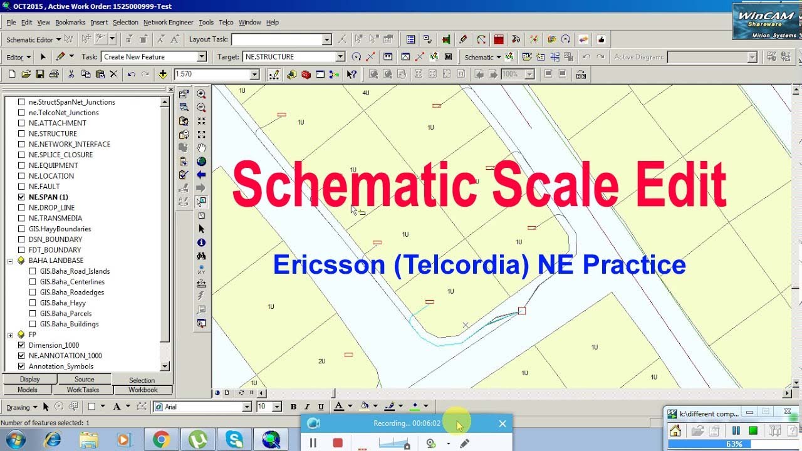Uncheck the Dimension_1000 layer checkbox

click(x=21, y=345)
